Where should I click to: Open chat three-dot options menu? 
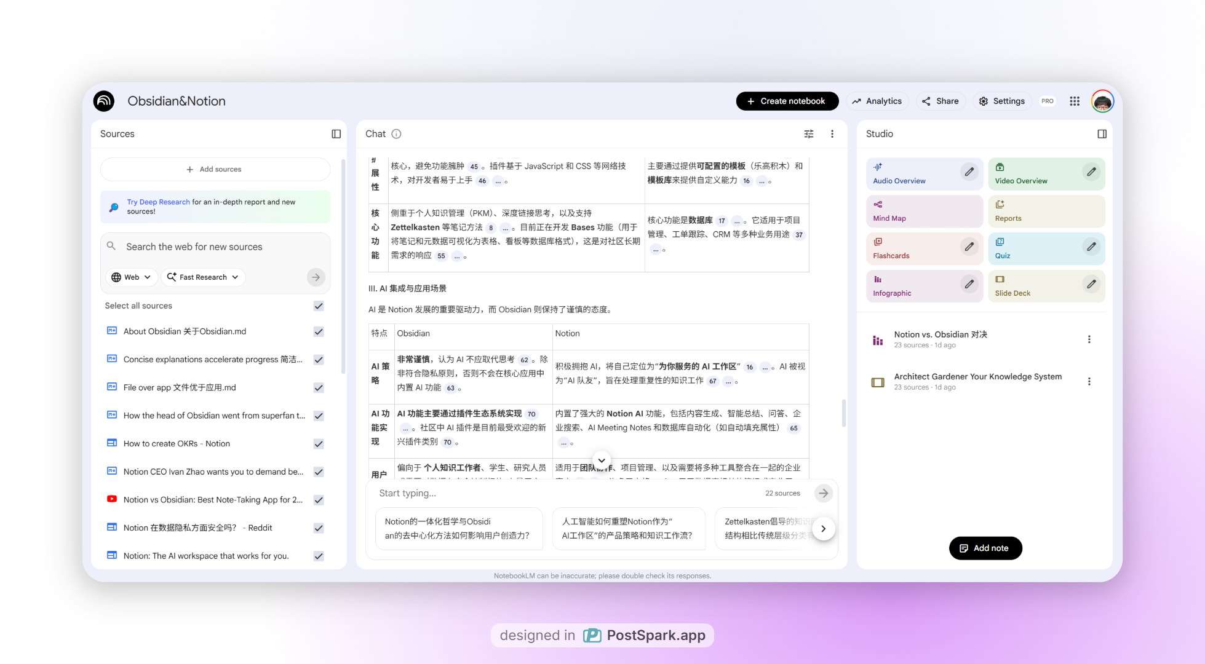832,134
